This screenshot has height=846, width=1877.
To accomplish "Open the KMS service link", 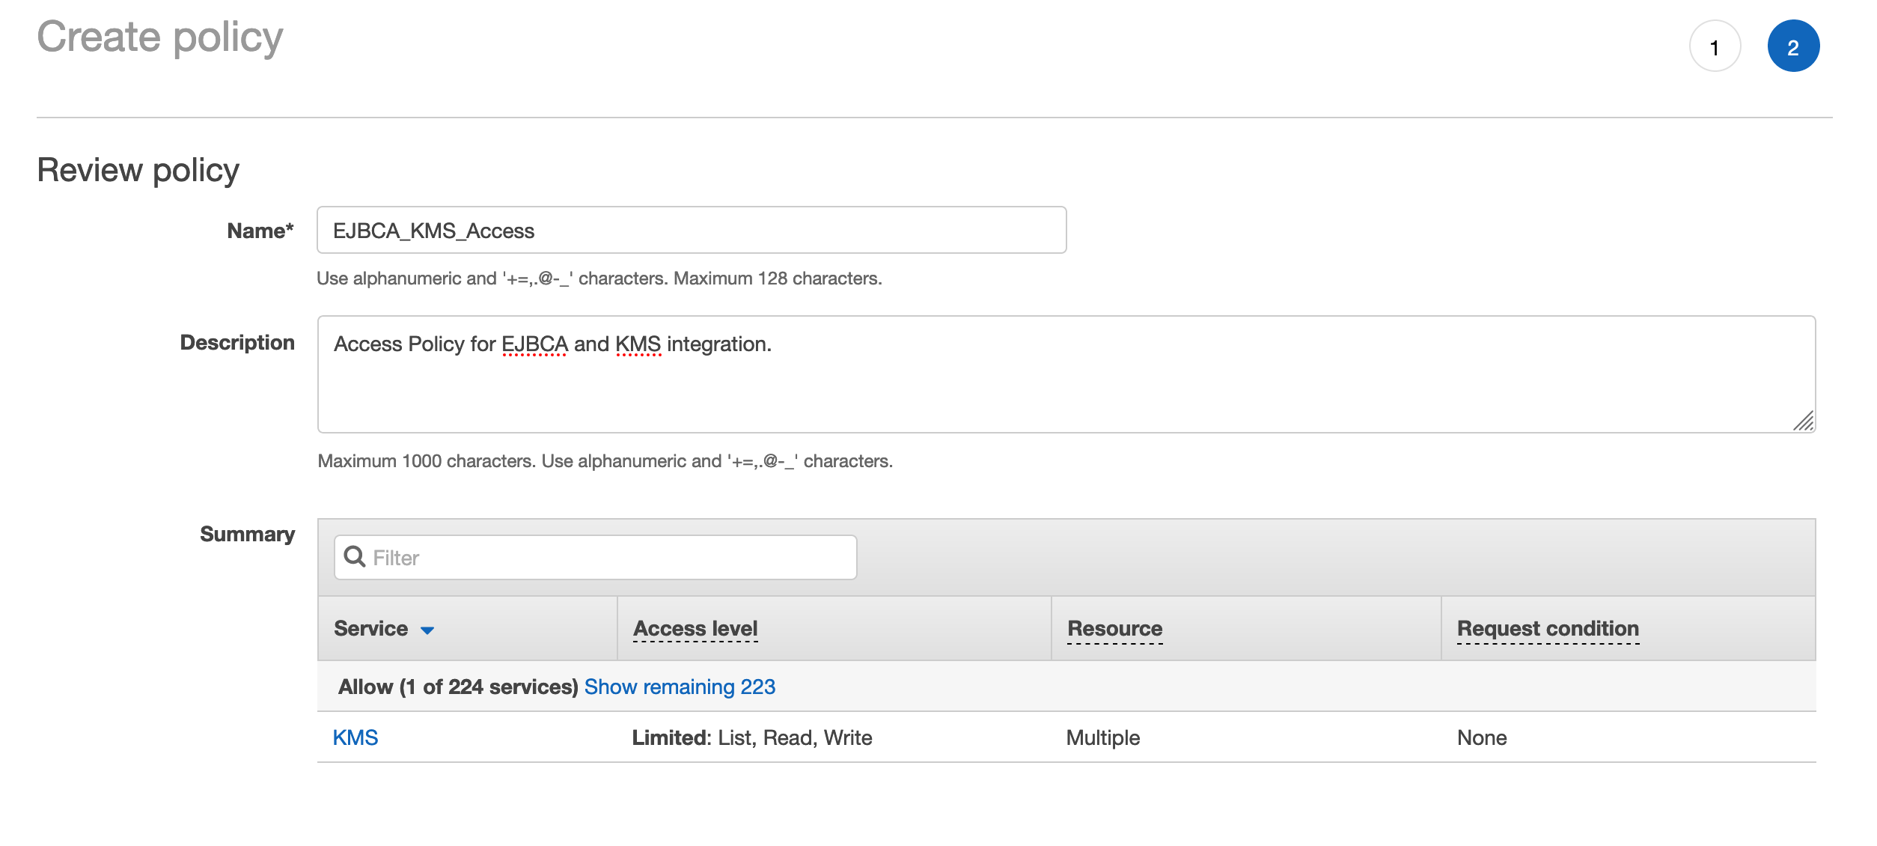I will click(355, 737).
